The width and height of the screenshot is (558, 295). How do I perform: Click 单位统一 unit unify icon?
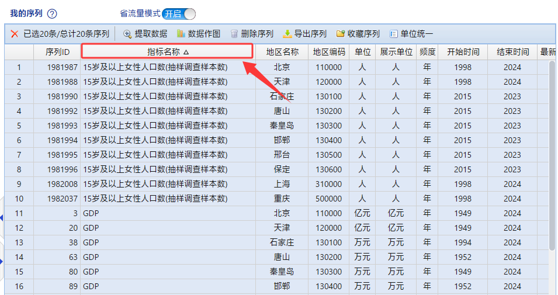click(x=394, y=34)
